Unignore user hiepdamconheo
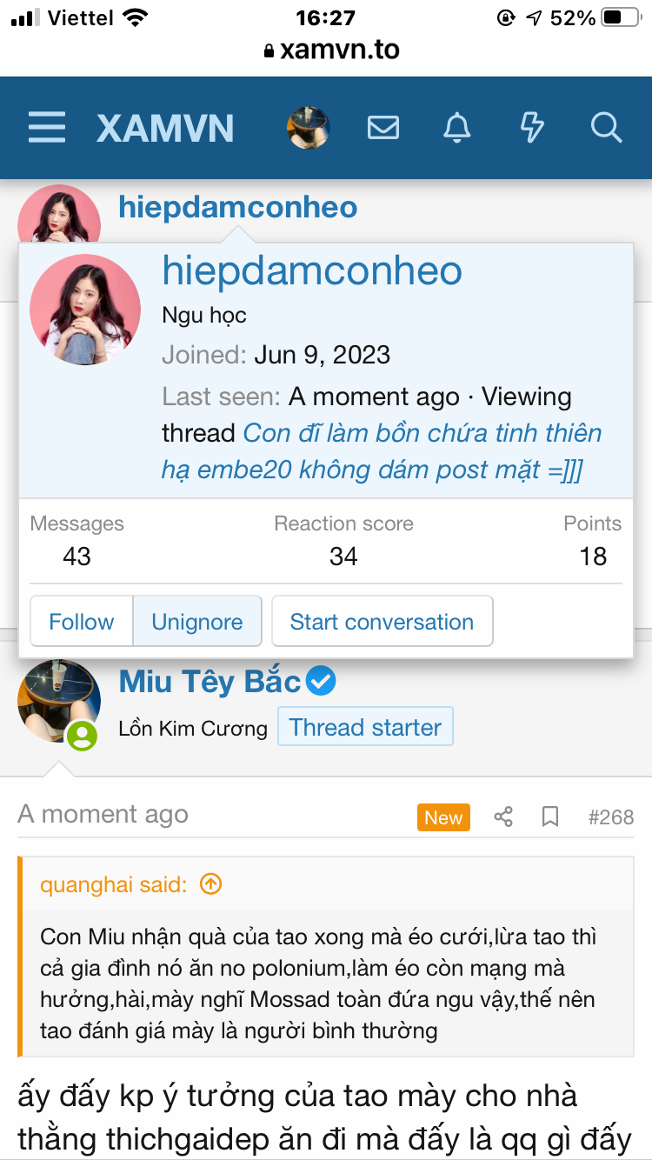The width and height of the screenshot is (652, 1160). click(x=197, y=622)
